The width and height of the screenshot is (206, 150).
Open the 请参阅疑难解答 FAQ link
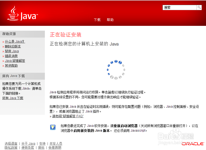click(68, 116)
